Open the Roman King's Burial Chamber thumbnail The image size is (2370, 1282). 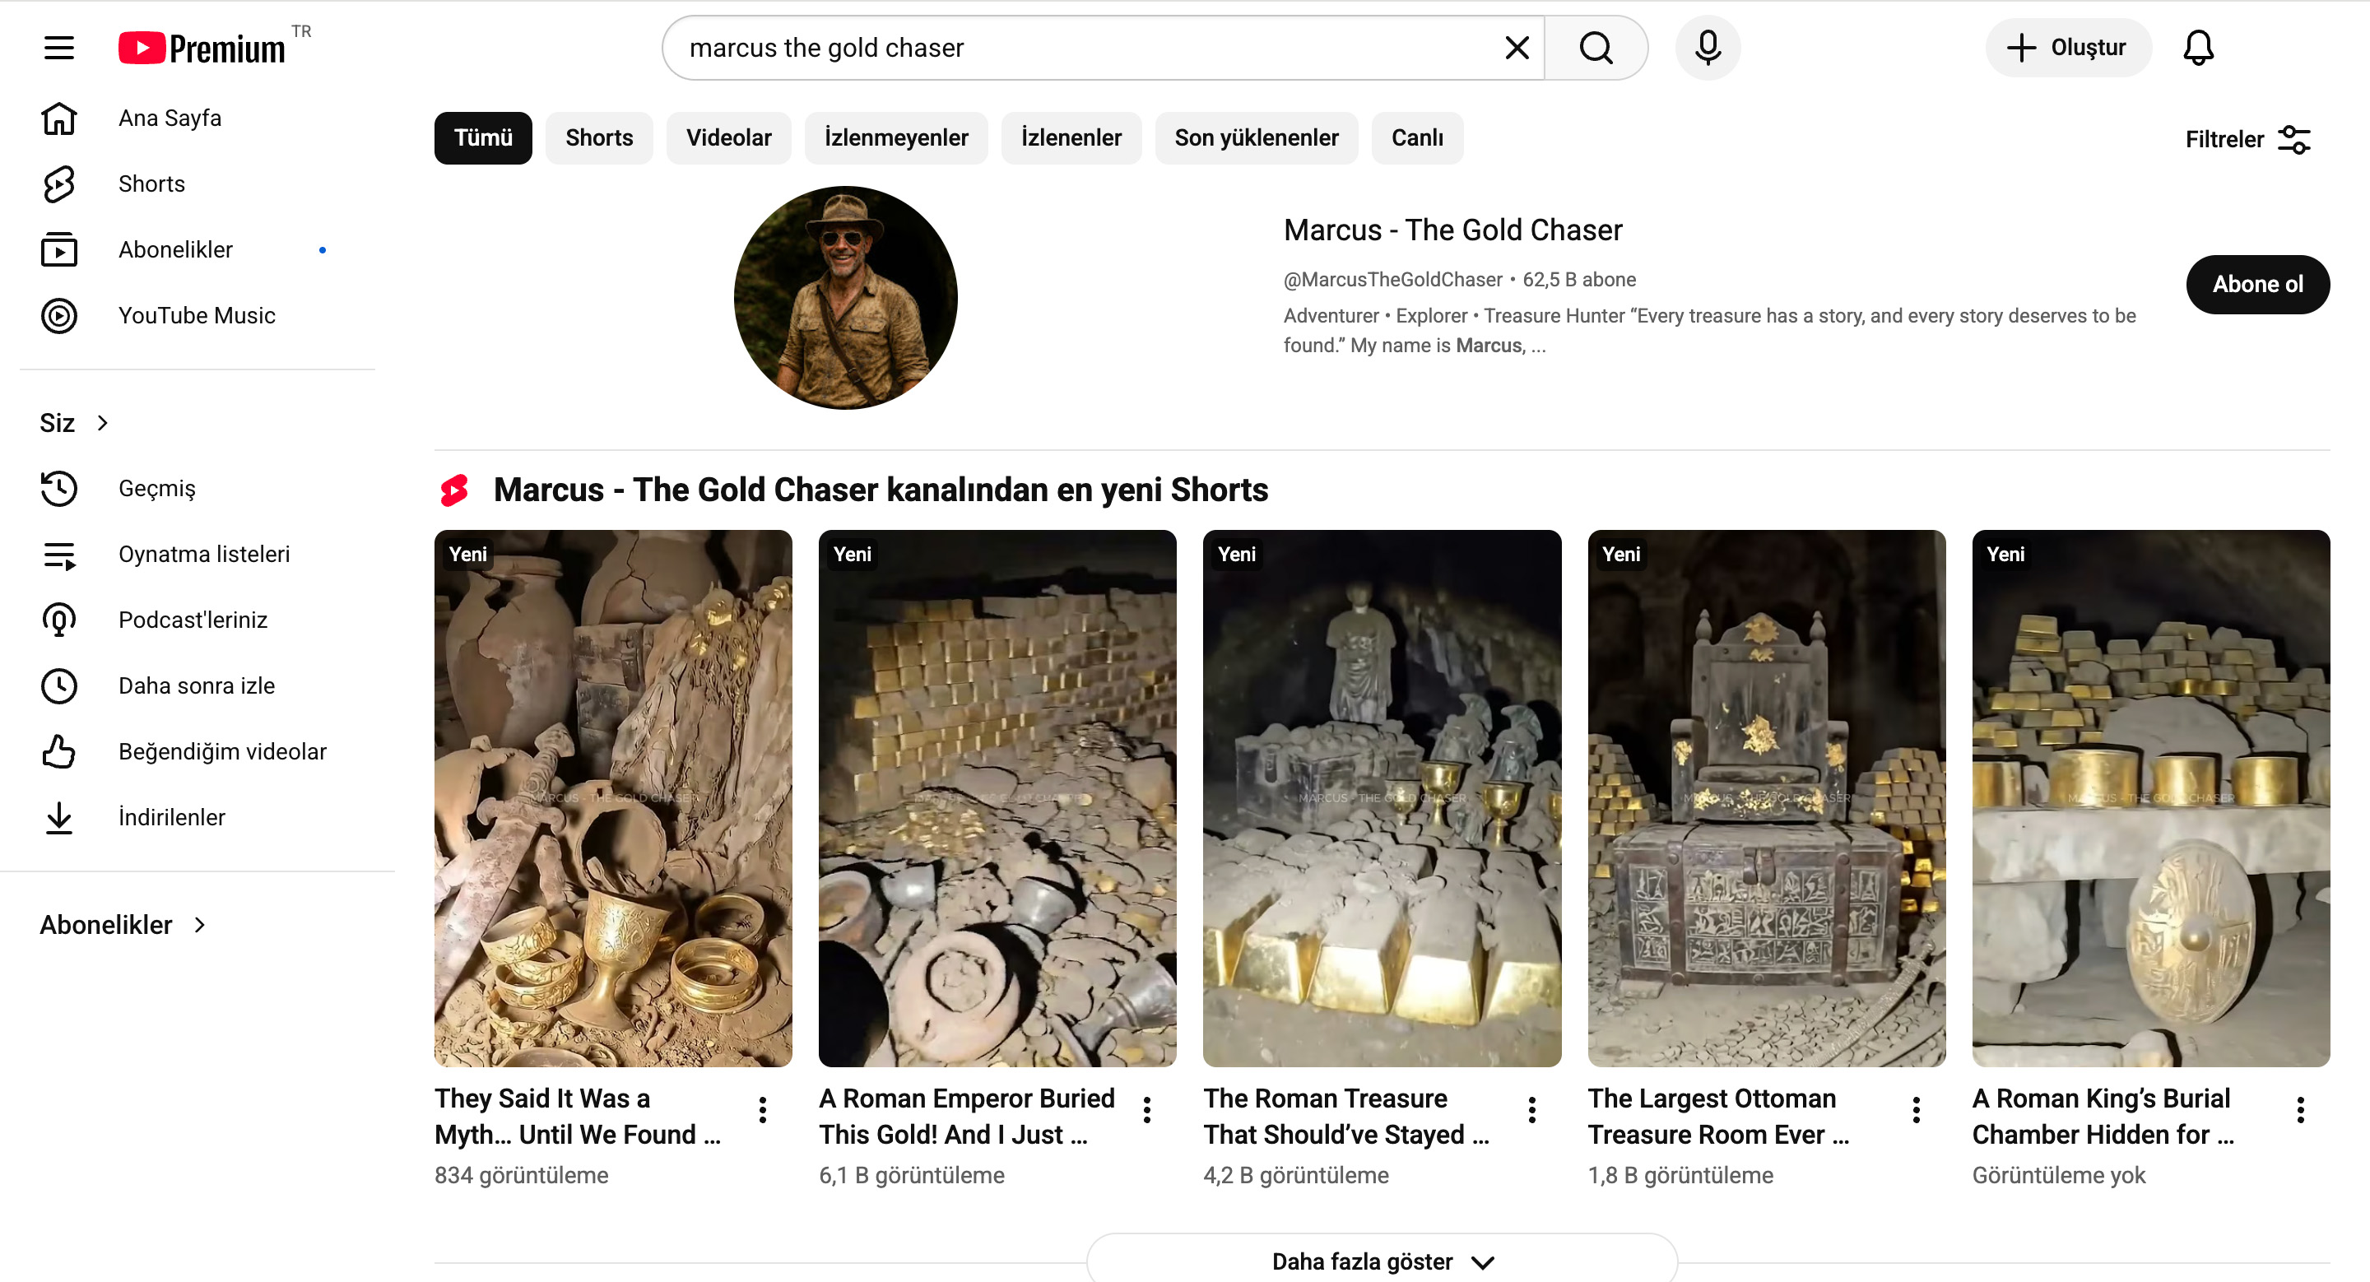point(2149,797)
